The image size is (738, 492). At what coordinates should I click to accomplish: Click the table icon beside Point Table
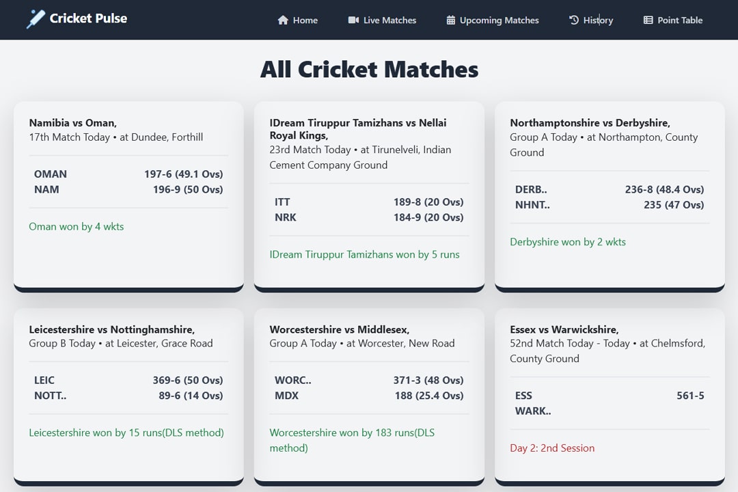[x=648, y=20]
